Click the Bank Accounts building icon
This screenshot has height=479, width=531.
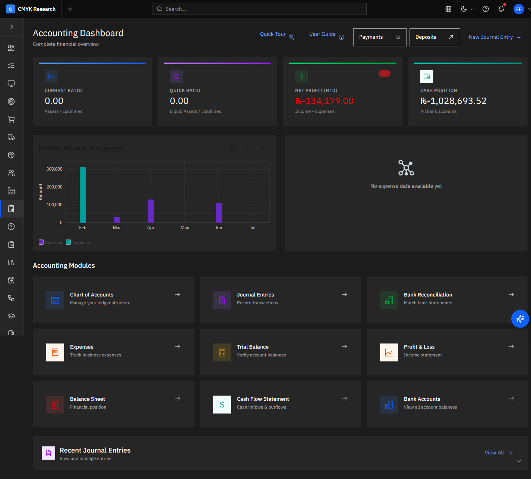[389, 405]
